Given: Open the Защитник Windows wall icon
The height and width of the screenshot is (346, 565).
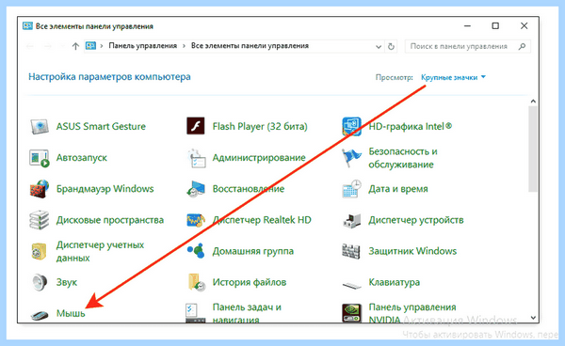Looking at the screenshot, I should (x=351, y=251).
